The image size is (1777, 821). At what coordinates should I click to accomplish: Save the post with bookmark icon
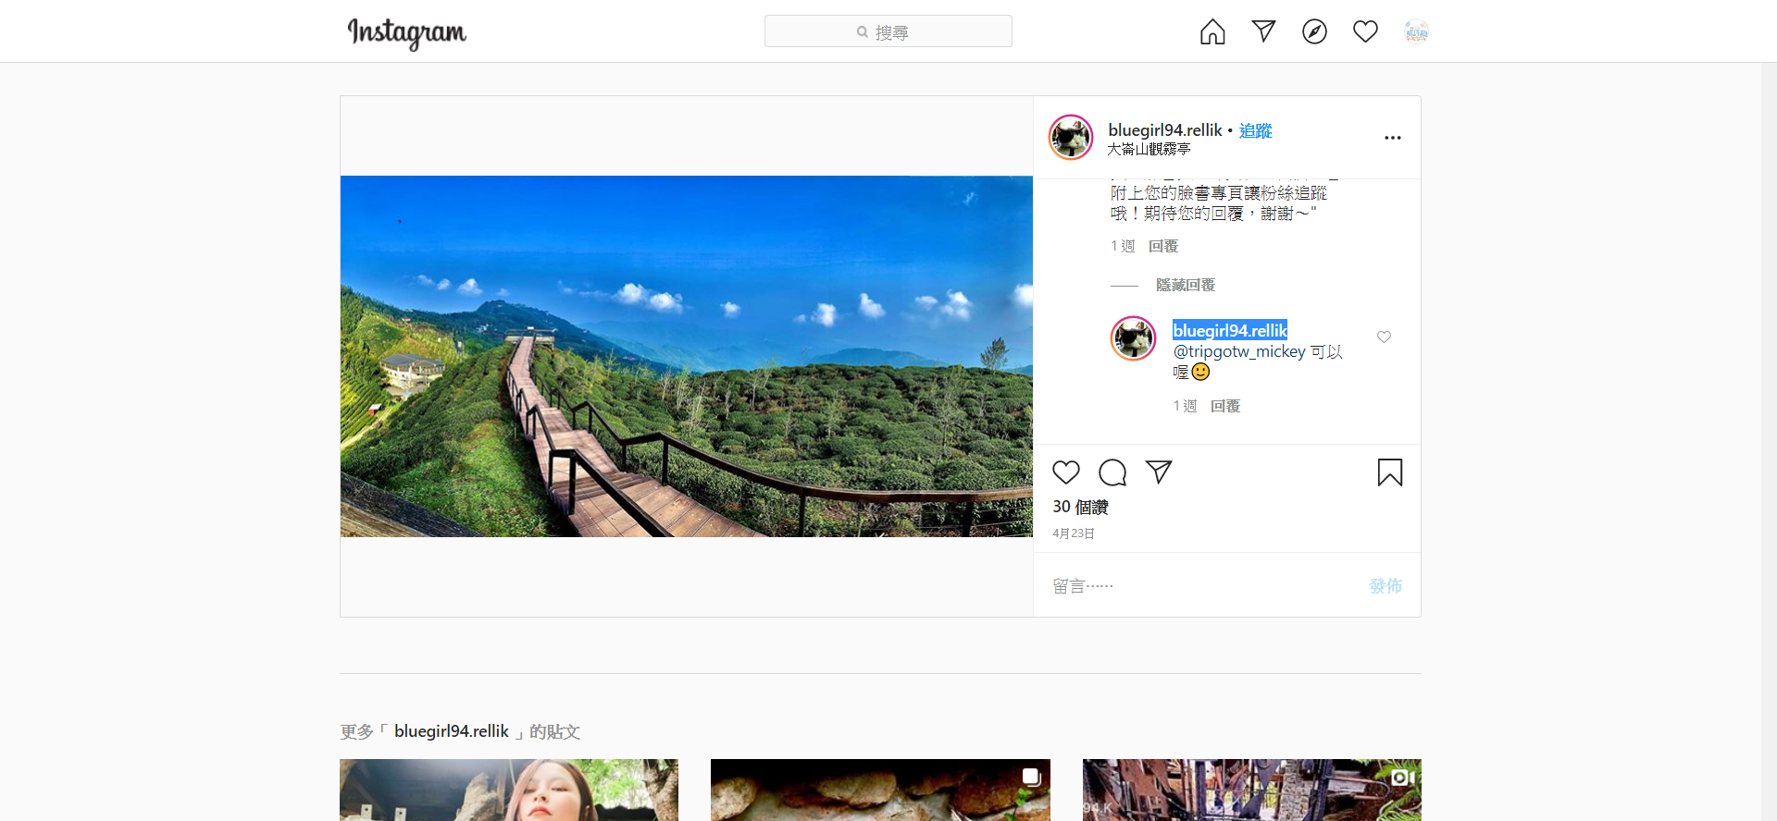(x=1389, y=472)
